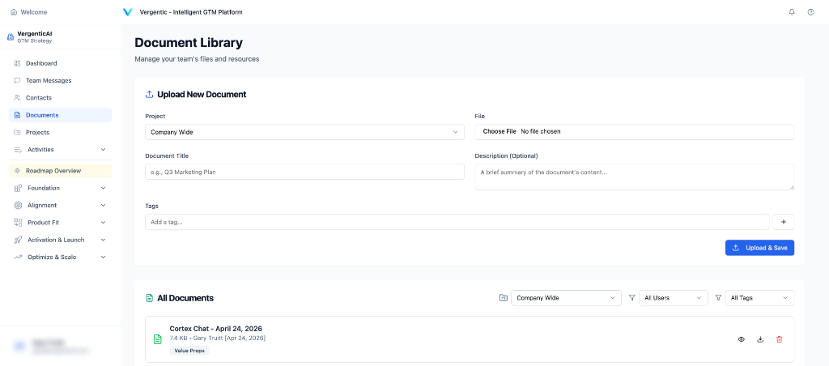Open Roadmap Overview

pos(60,171)
